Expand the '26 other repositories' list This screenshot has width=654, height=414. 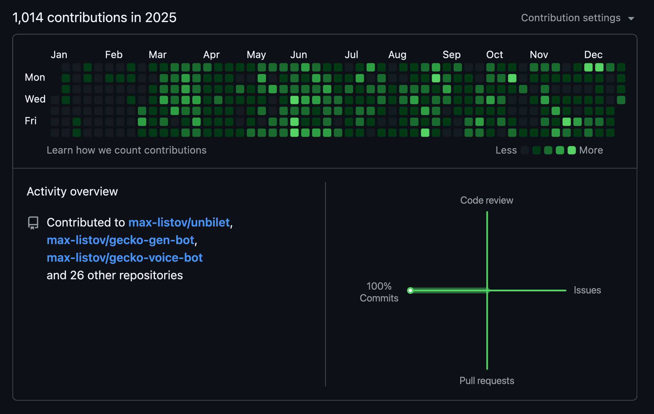point(115,275)
